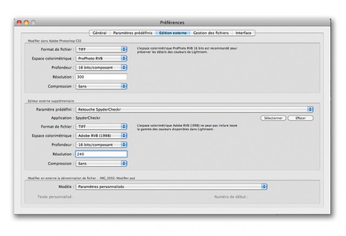The image size is (346, 236).
Task: Open the ProPhoto RVB color space dropdown
Action: tap(101, 58)
